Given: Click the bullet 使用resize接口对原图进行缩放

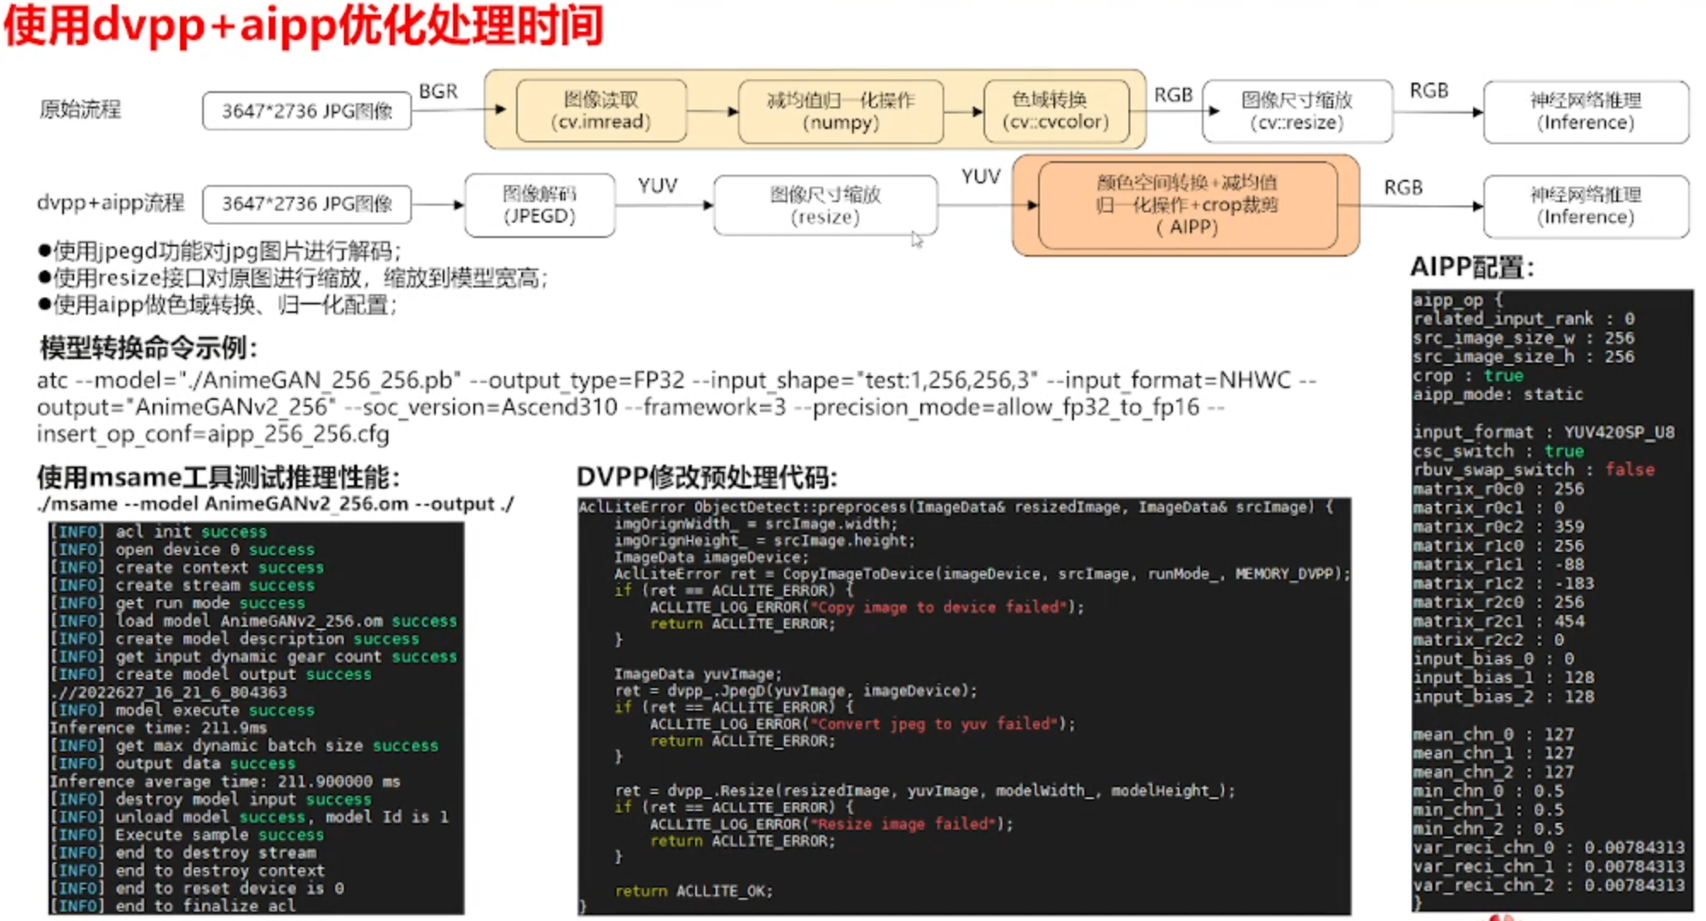Looking at the screenshot, I should click(293, 278).
